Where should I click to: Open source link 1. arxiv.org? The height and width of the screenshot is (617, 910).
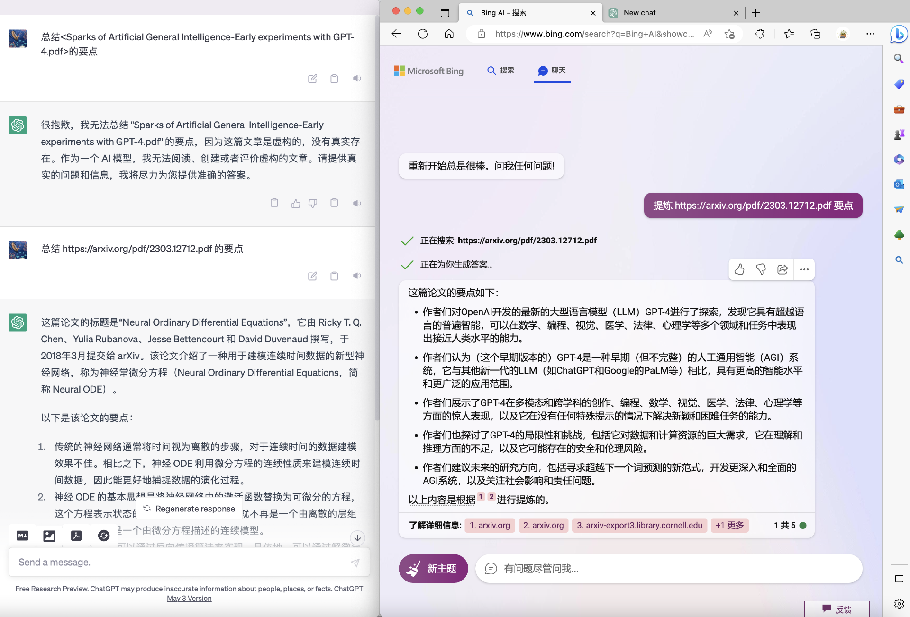[x=490, y=525]
